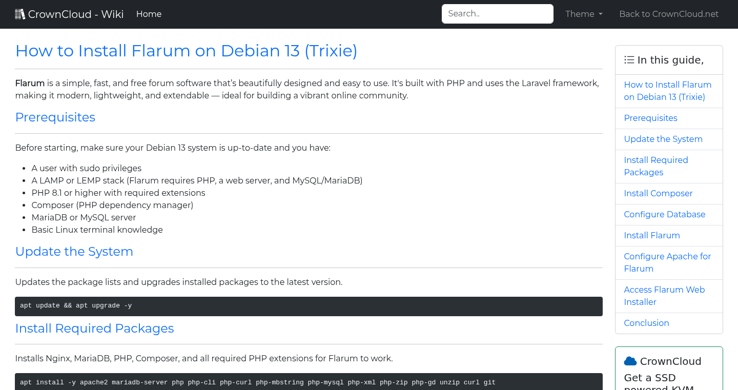Click 'Configure Database' in the guide sidebar
738x390 pixels.
tap(664, 214)
